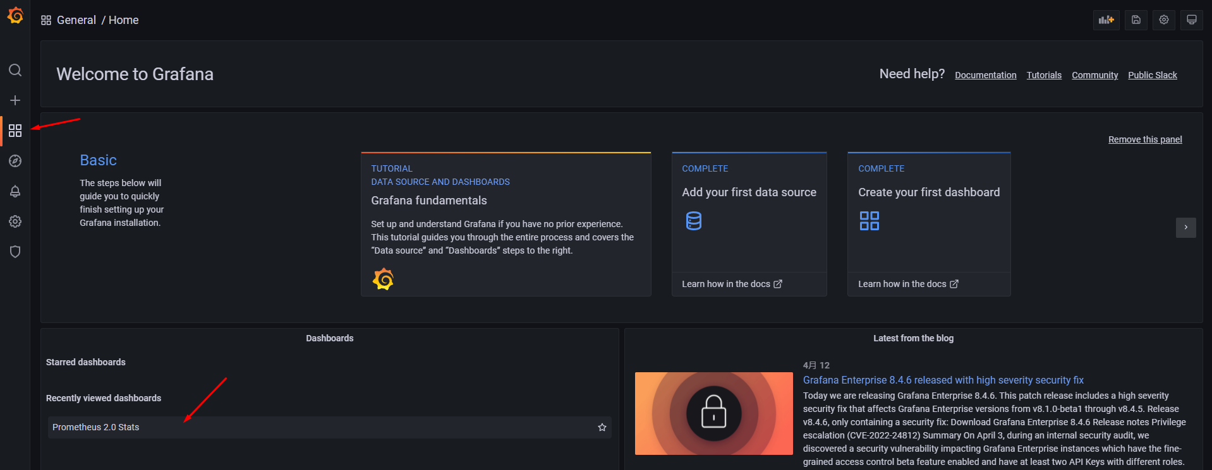Image resolution: width=1212 pixels, height=470 pixels.
Task: Open the Prometheus 2.0 Stats dashboard
Action: click(x=95, y=427)
